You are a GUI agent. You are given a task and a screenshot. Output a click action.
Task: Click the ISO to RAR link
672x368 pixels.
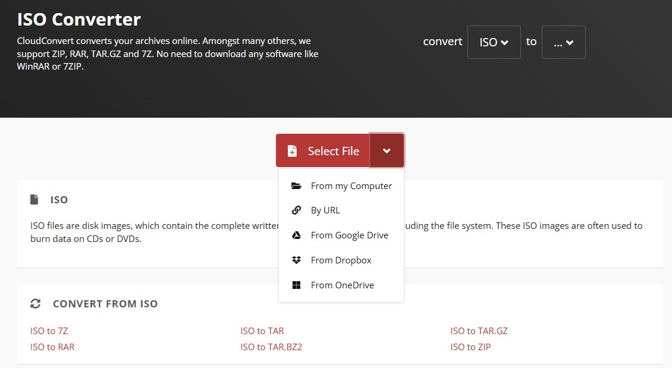[52, 347]
